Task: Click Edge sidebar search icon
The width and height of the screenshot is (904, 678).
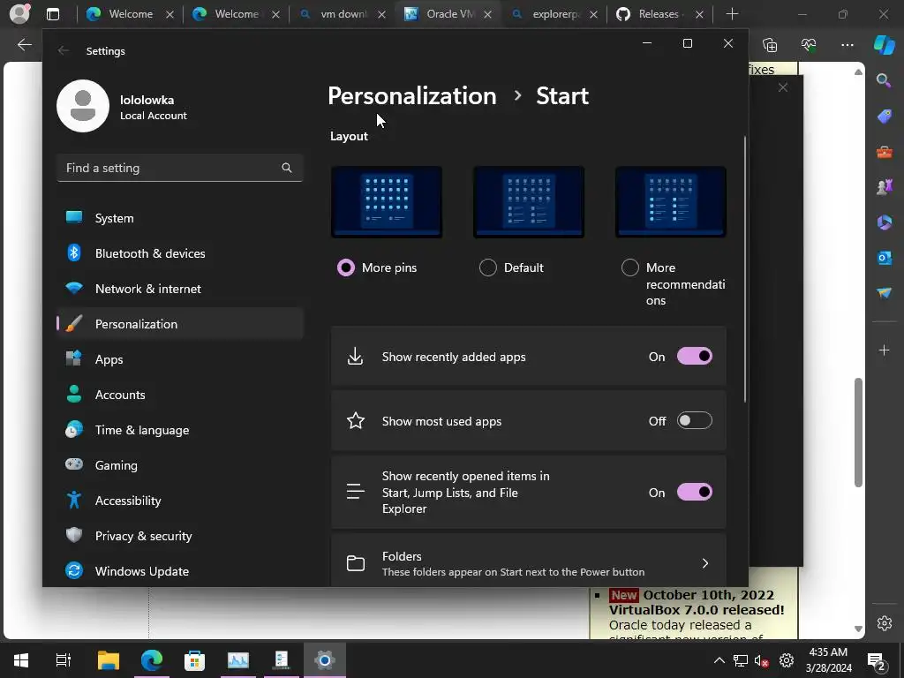Action: pos(884,80)
